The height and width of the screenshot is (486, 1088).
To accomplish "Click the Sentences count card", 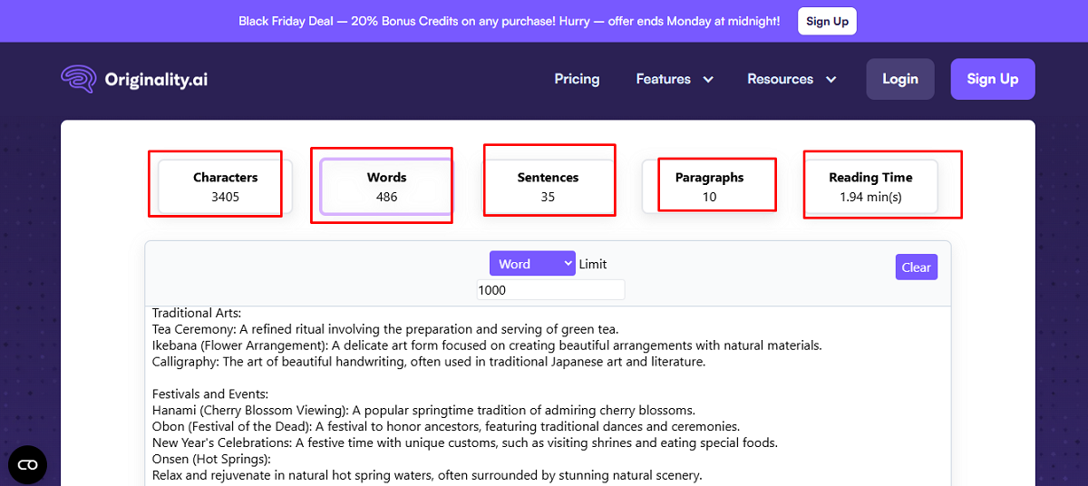I will (x=548, y=187).
